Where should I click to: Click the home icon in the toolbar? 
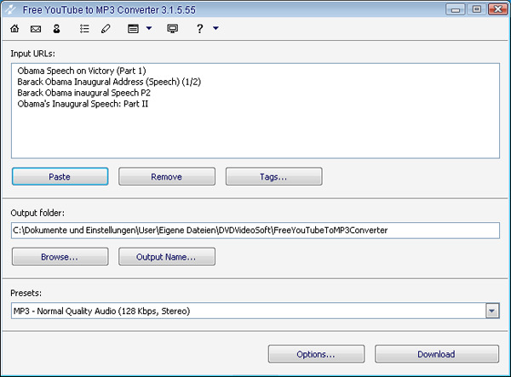pyautogui.click(x=14, y=29)
